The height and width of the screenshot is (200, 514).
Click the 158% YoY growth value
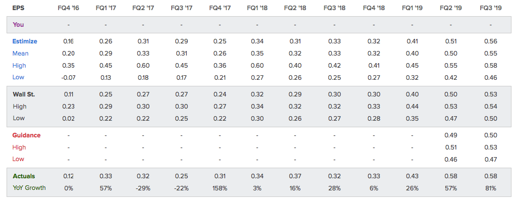pos(220,188)
